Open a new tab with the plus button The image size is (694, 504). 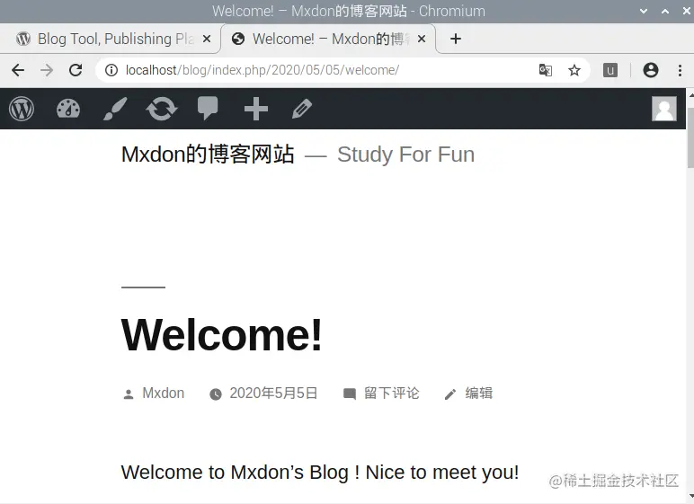(x=456, y=39)
